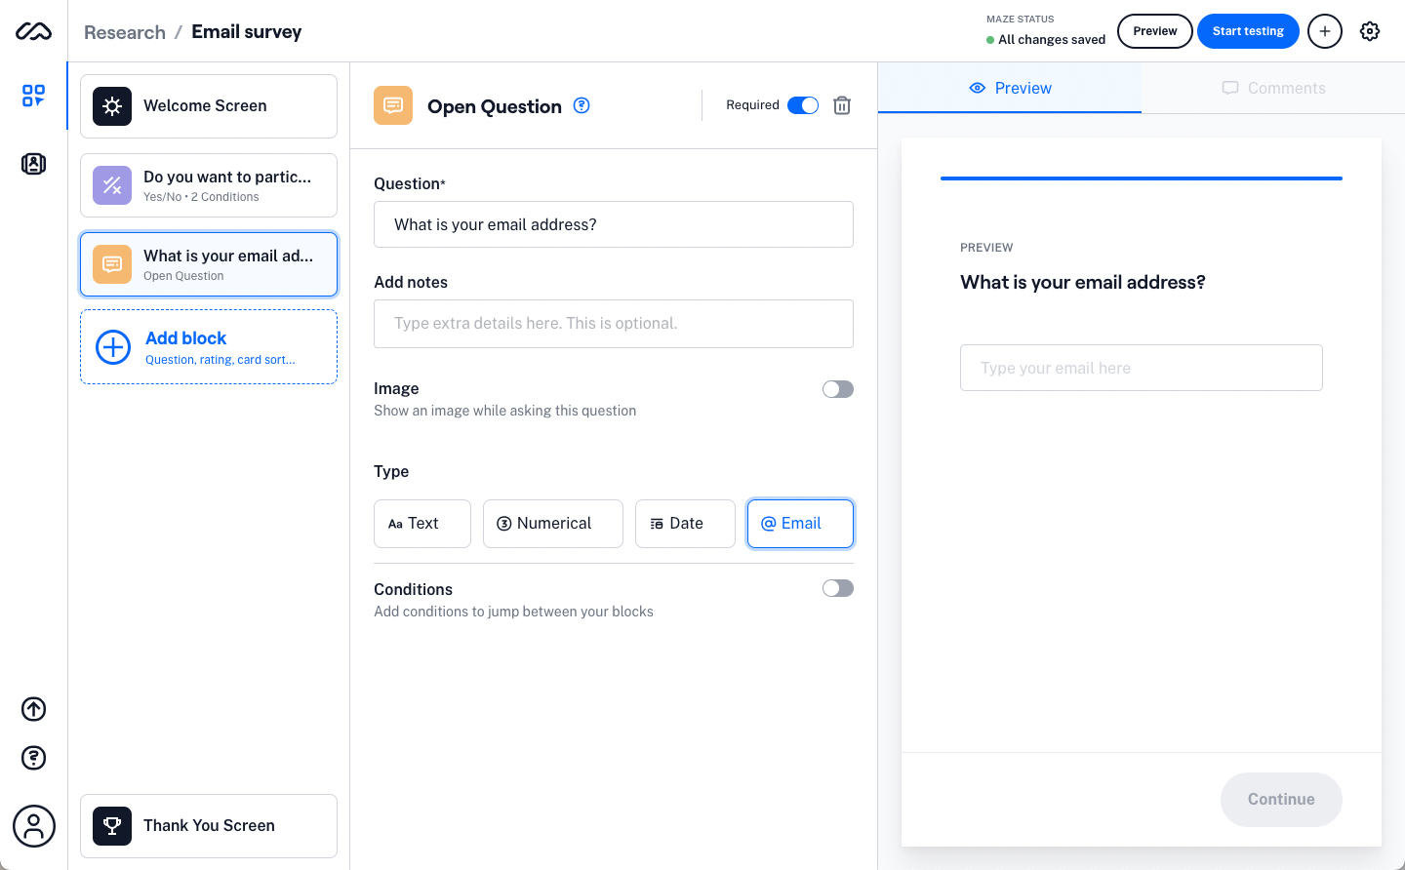Delete block using the trash icon
1405x870 pixels.
coord(842,105)
